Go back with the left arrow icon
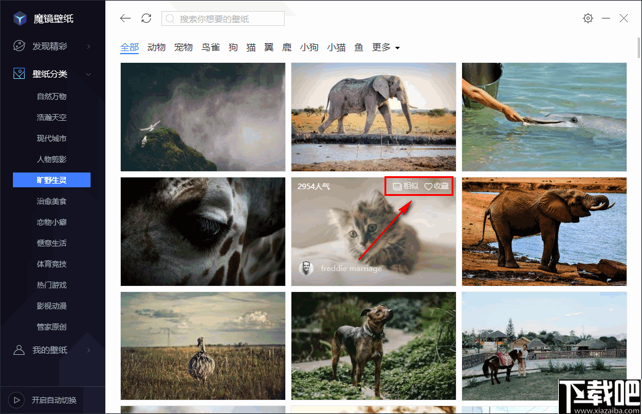This screenshot has width=642, height=414. 125,18
